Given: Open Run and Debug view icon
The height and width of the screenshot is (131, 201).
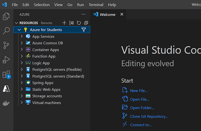Looking at the screenshot, I should [6, 60].
